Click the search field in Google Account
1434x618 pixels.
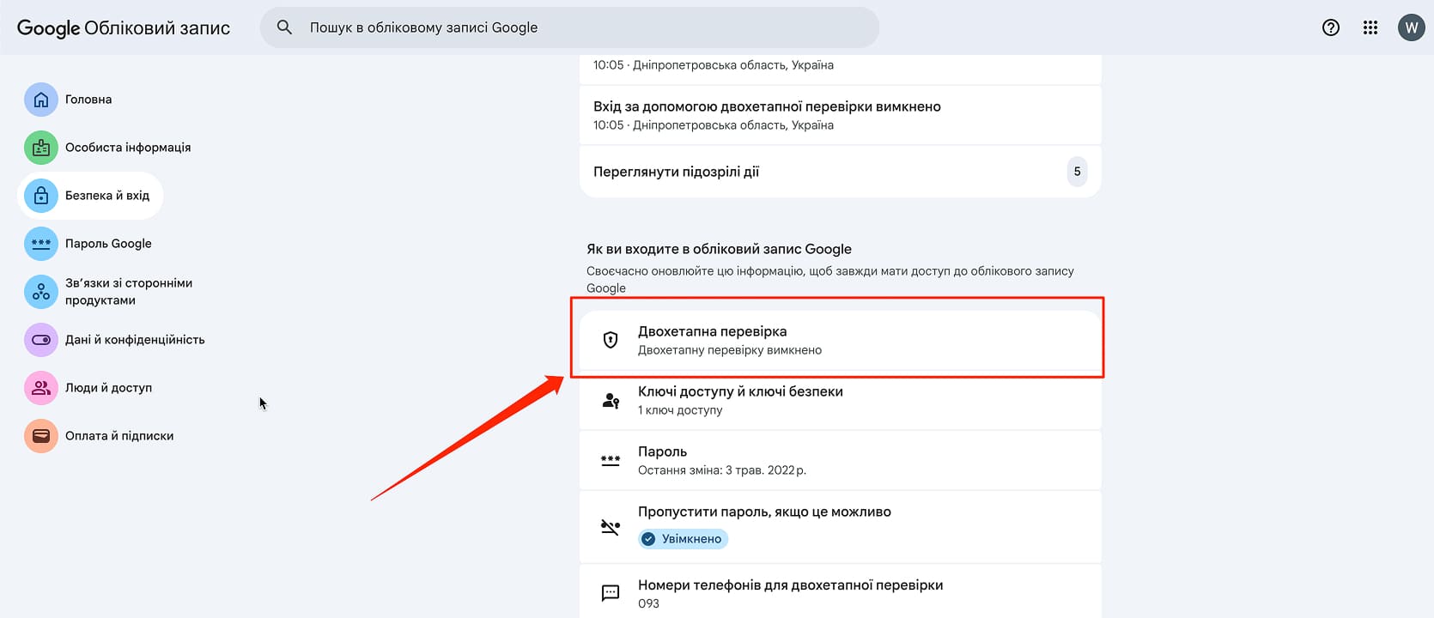(x=569, y=27)
